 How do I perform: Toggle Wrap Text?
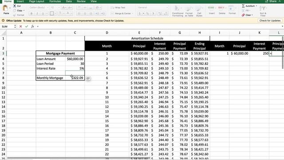point(118,8)
